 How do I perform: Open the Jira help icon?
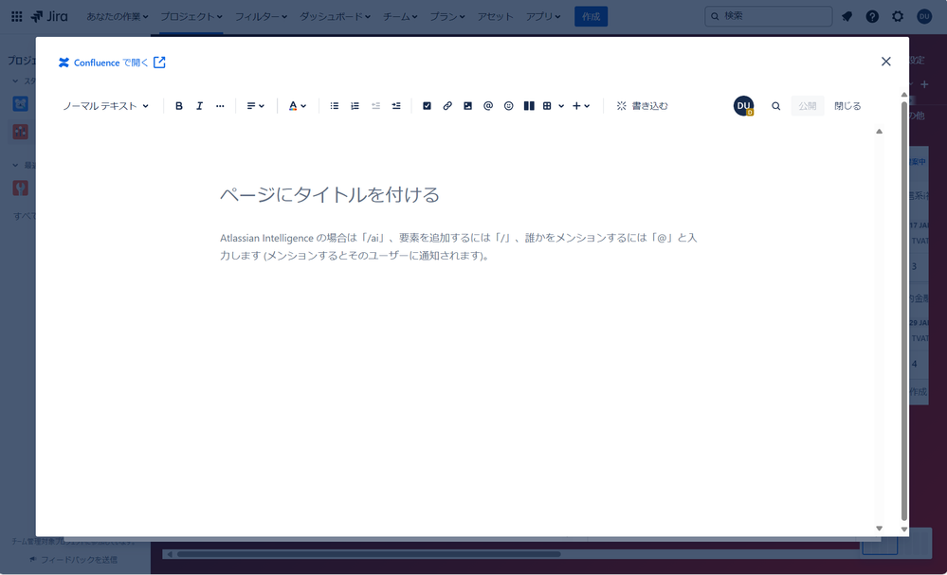tap(872, 16)
